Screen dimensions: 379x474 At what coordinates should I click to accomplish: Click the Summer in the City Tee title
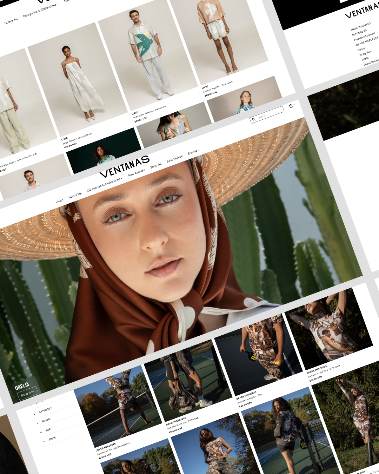click(250, 399)
